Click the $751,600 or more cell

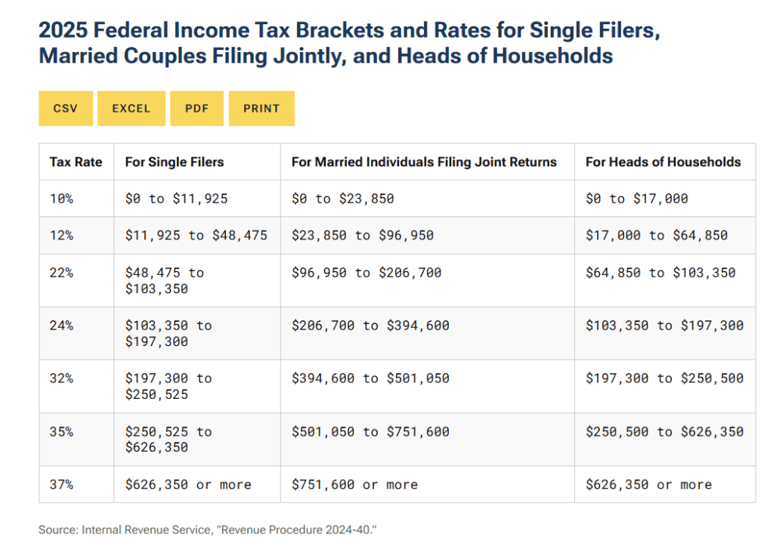coord(354,484)
